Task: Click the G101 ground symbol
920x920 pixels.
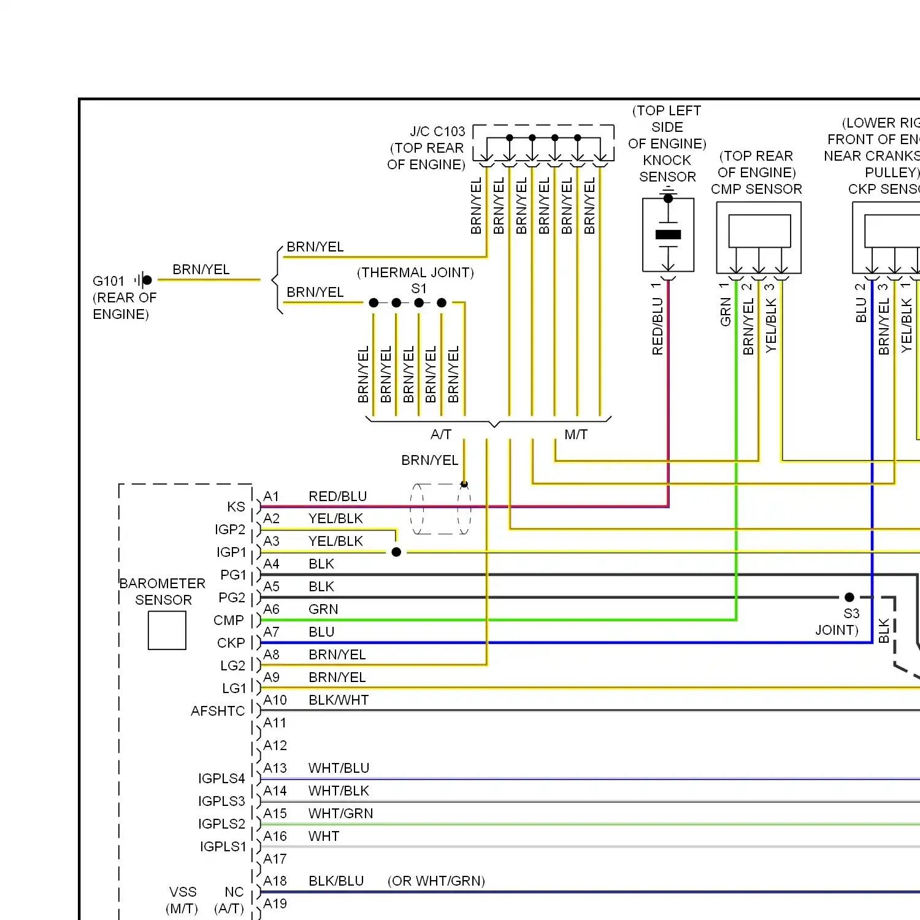Action: pyautogui.click(x=144, y=280)
